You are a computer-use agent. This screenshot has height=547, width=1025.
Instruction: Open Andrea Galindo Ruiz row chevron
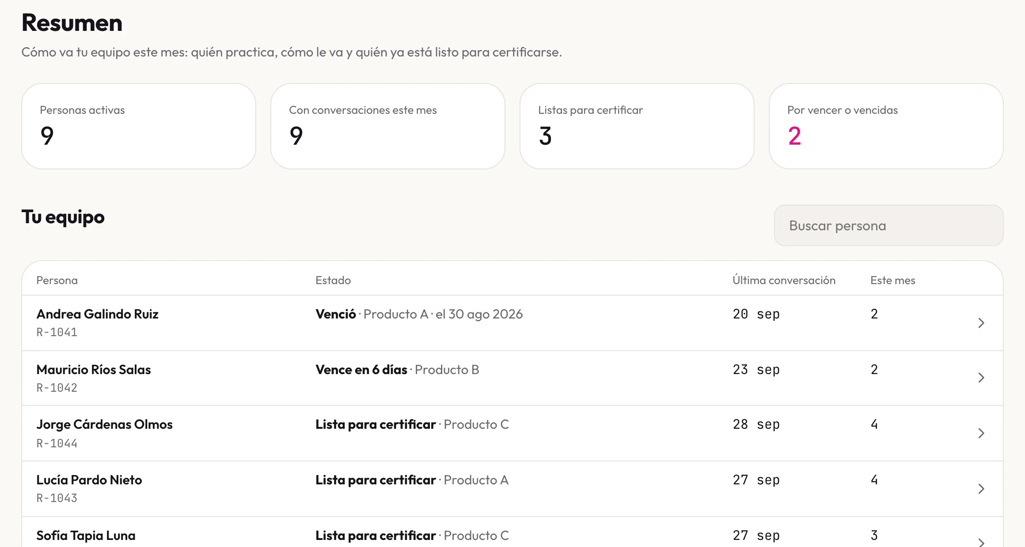981,323
